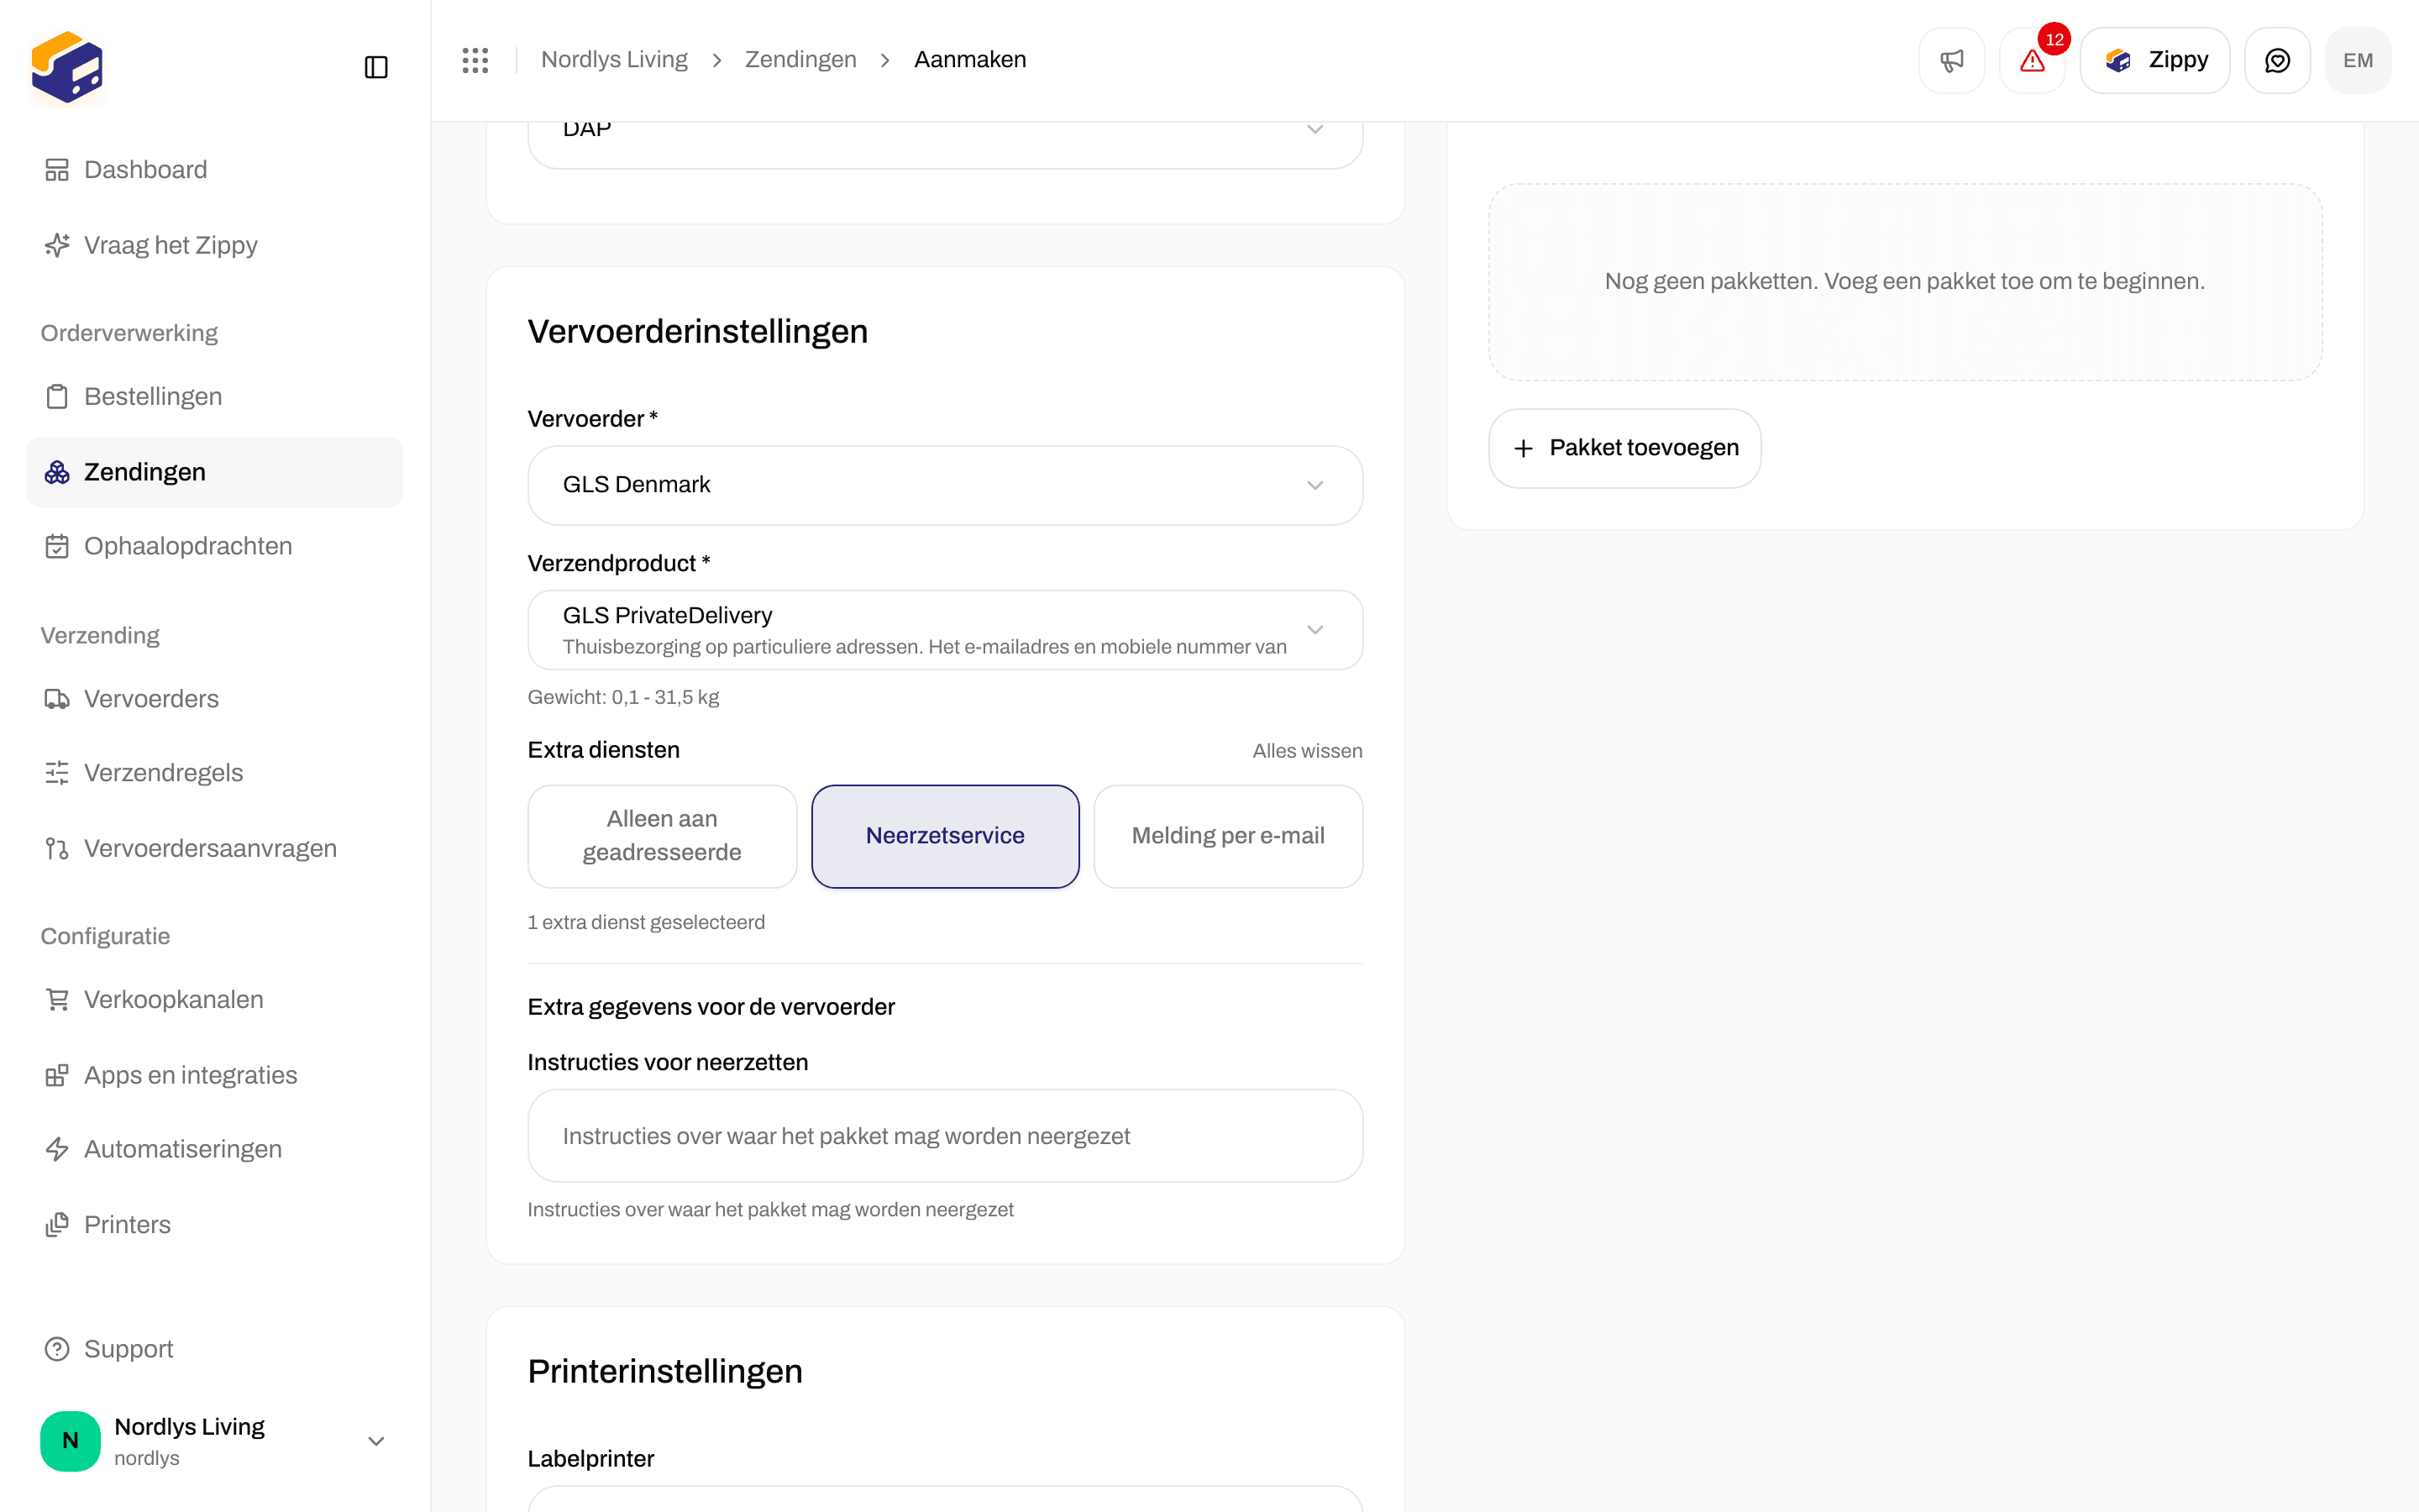This screenshot has height=1512, width=2419.
Task: Click the Pakket toevoegen button
Action: pyautogui.click(x=1624, y=448)
